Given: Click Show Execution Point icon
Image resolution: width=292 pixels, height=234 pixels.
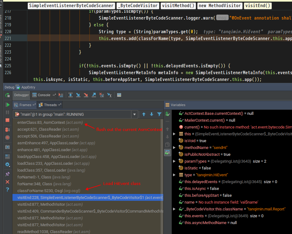Looking at the screenshot, I should [61, 95].
